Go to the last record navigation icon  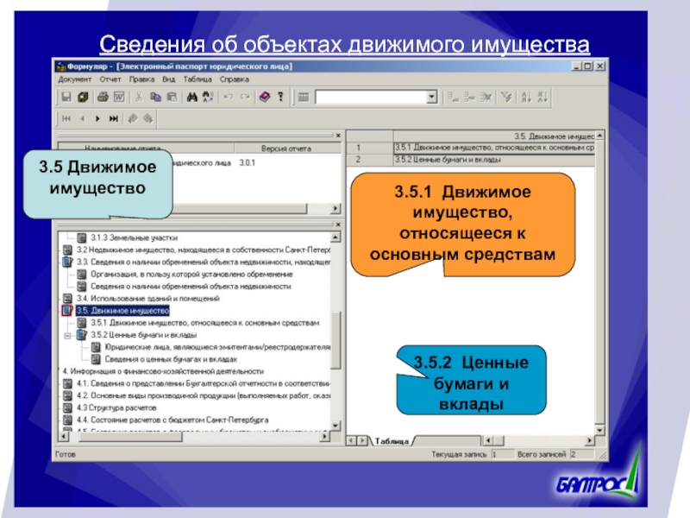tap(115, 118)
